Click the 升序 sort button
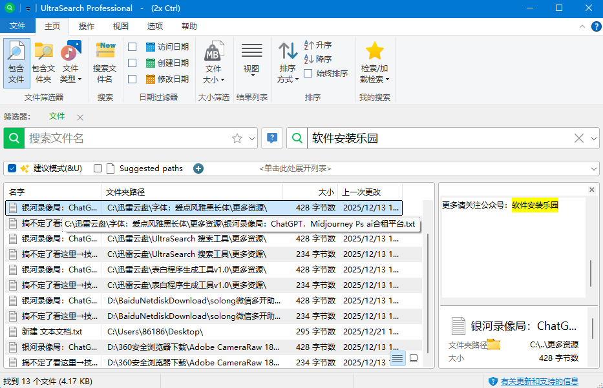Viewport: 603px width, 388px height. pyautogui.click(x=318, y=45)
